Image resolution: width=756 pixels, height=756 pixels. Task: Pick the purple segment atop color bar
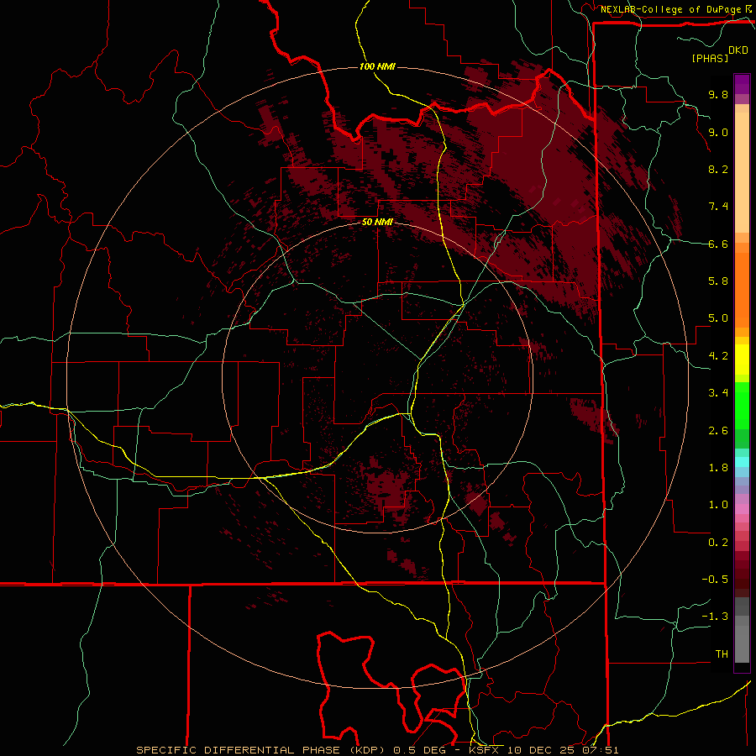[742, 84]
